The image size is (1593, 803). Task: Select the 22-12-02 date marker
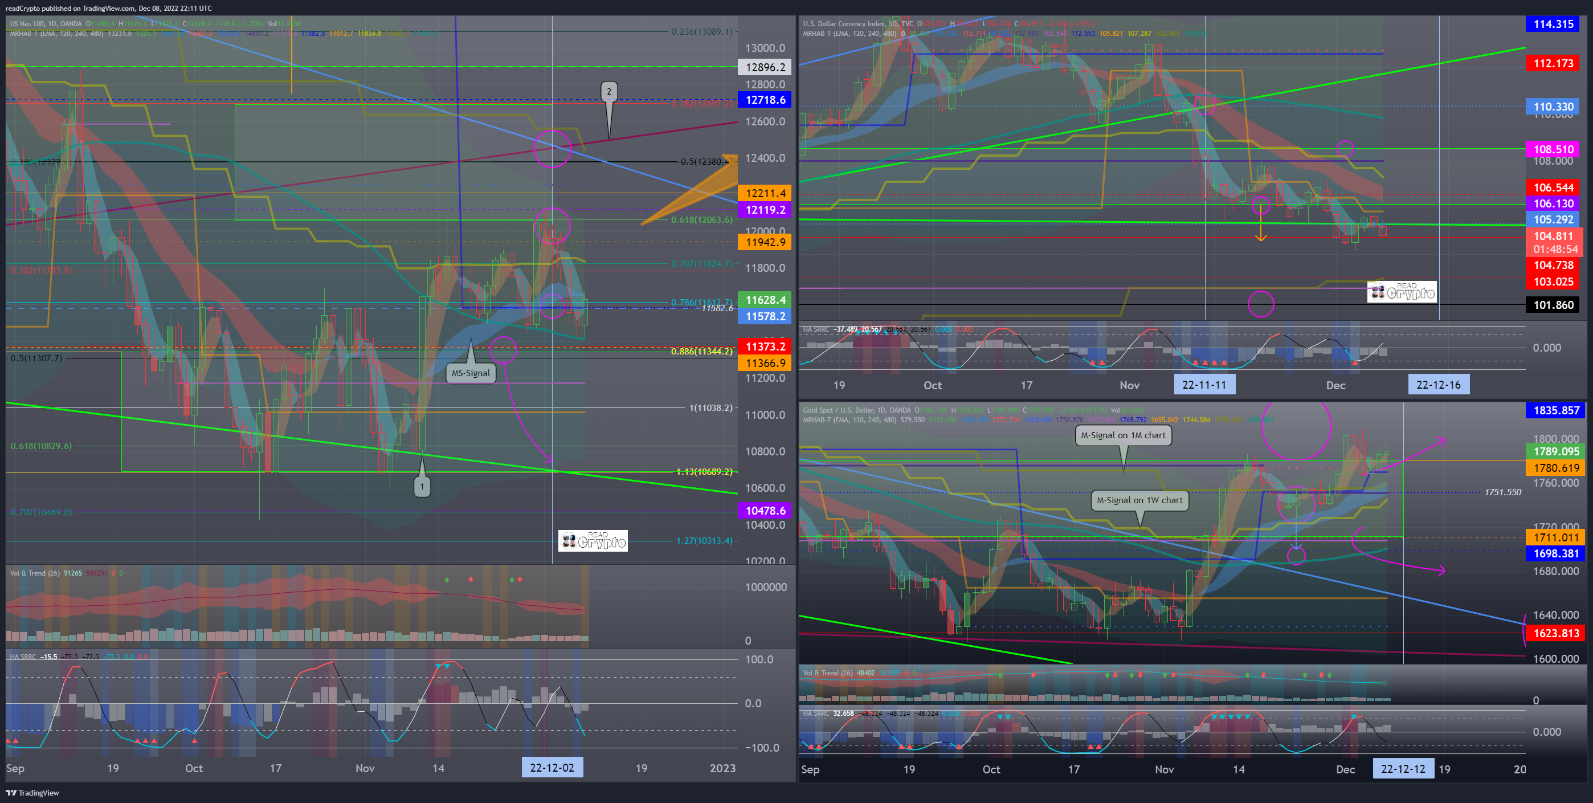pos(552,768)
